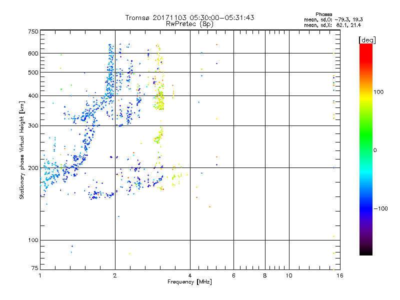
Task: Click the x-axis tick label '6'
Action: (233, 275)
